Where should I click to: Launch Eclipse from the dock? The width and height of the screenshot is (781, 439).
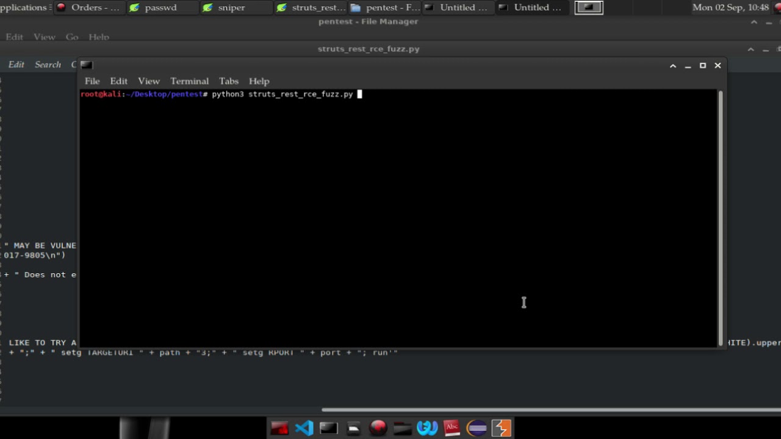pos(477,428)
